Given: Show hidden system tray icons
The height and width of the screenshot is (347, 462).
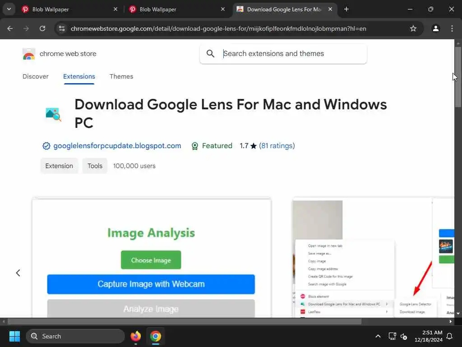Looking at the screenshot, I should coord(378,336).
